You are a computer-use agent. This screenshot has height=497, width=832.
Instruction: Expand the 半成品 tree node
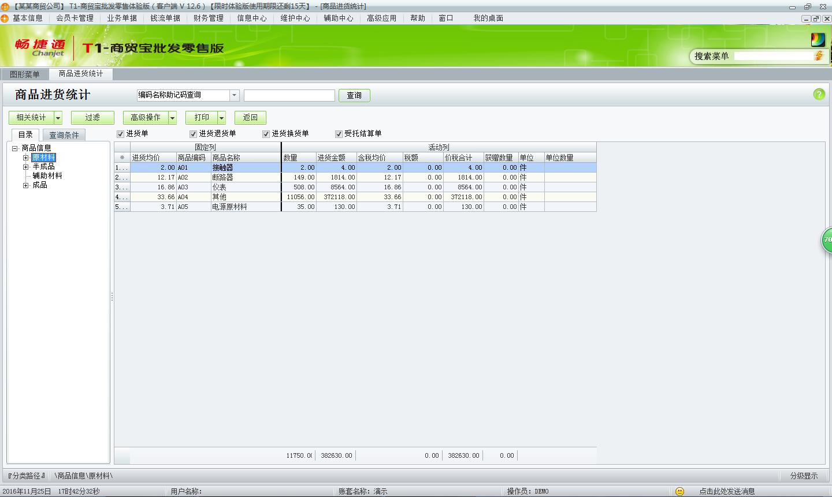point(25,166)
